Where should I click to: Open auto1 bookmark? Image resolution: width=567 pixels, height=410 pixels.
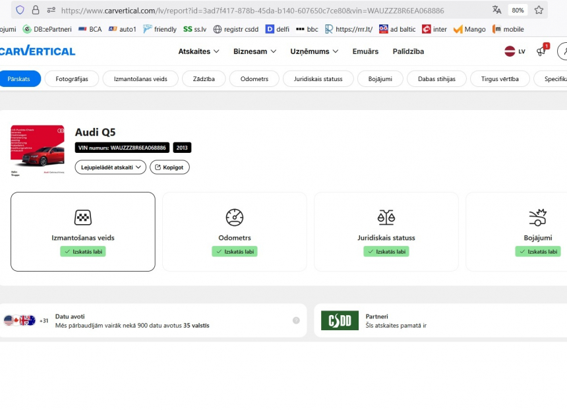pyautogui.click(x=123, y=29)
